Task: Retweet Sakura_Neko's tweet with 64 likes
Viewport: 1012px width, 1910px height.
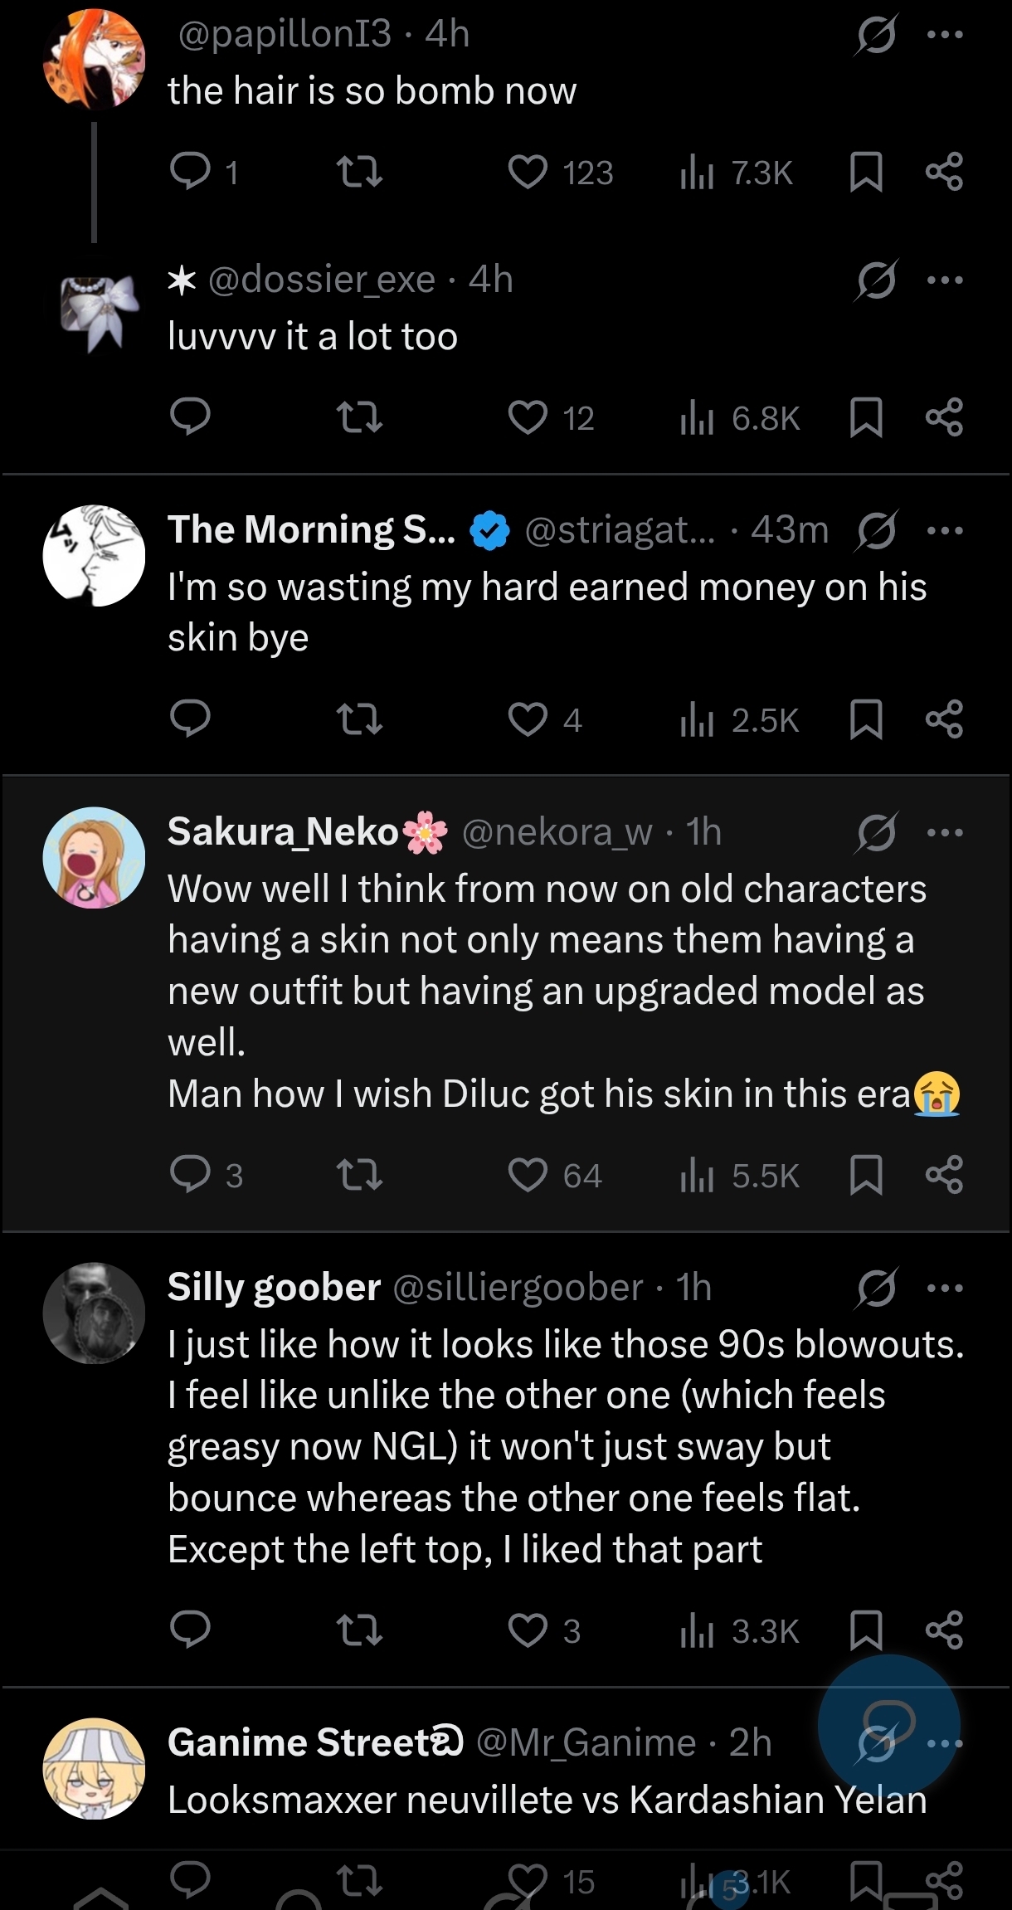Action: (360, 1175)
